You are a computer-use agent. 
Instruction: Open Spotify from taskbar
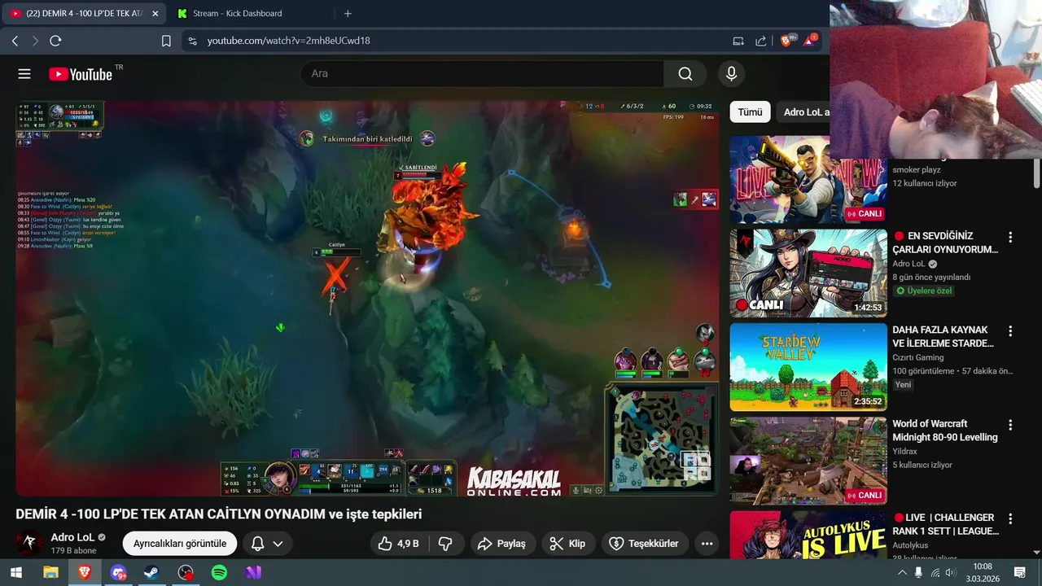[x=219, y=573]
